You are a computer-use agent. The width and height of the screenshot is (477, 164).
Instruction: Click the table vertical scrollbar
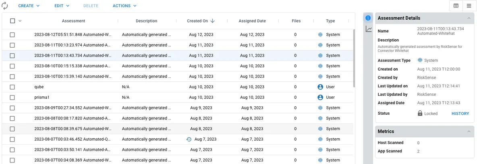pyautogui.click(x=354, y=58)
